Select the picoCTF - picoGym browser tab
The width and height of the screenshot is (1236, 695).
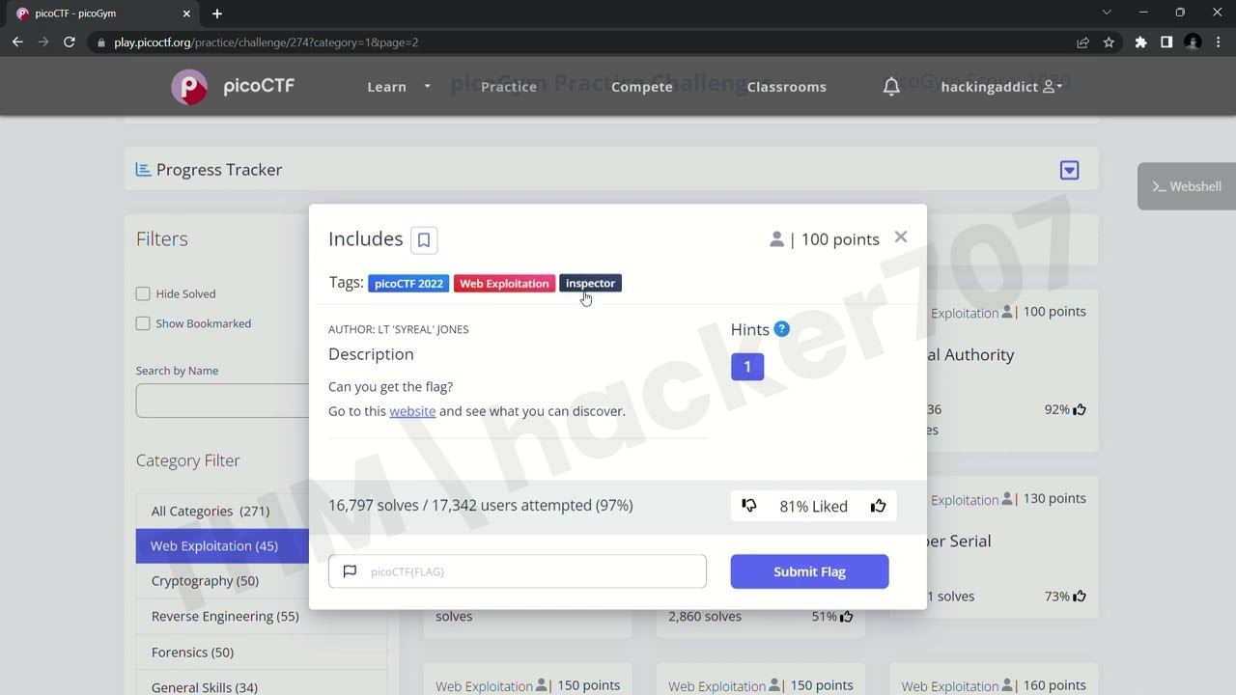tap(103, 14)
